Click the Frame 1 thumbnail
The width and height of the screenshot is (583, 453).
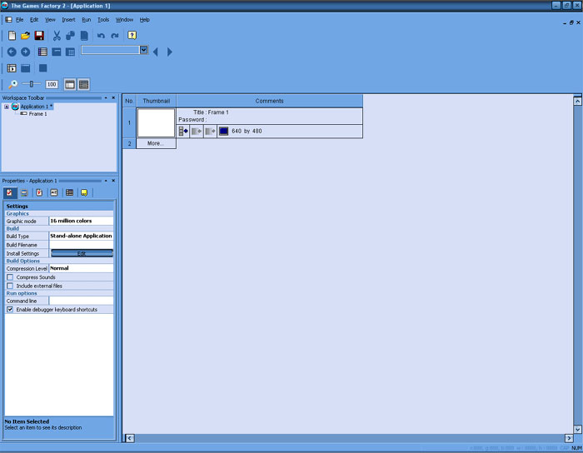tap(157, 122)
